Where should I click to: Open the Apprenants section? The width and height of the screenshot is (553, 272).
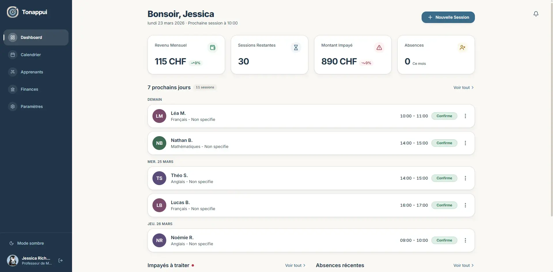click(x=32, y=72)
